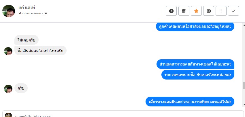Open the conversation label dropdown arrow
This screenshot has height=117, width=245.
coord(46,13)
